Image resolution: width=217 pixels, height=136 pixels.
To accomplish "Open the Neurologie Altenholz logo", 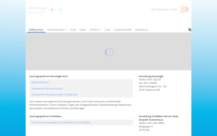I will click(47, 10).
